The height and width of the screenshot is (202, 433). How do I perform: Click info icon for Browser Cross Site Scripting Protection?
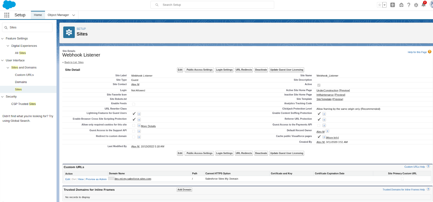tap(139, 120)
